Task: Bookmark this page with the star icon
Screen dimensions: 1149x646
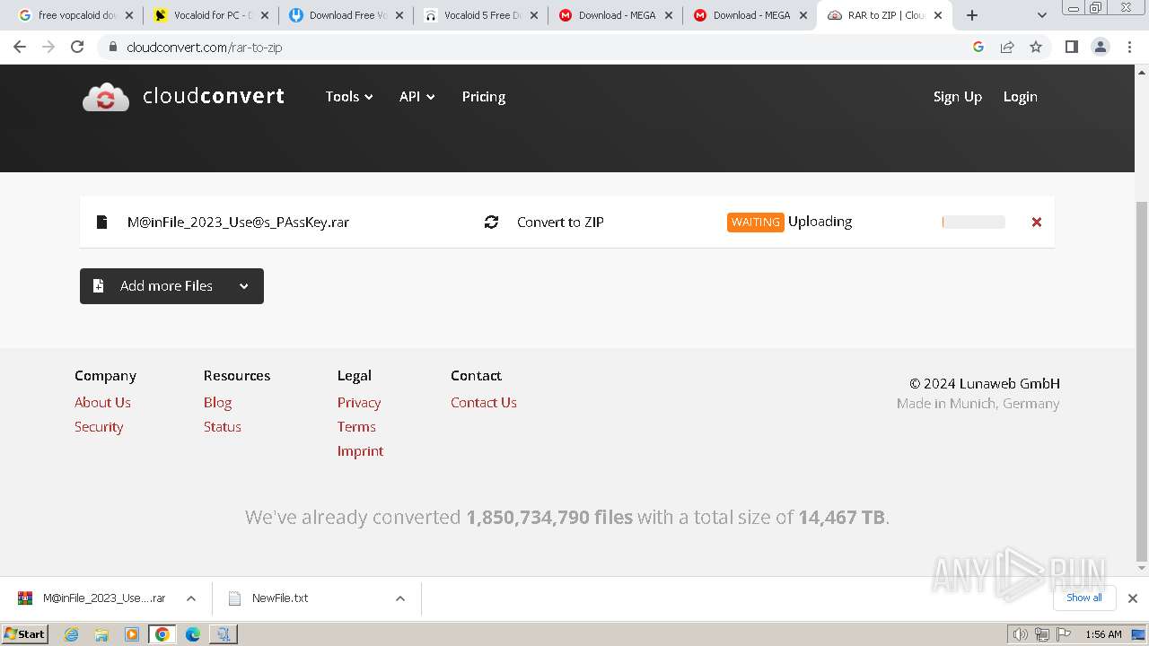Action: coord(1036,47)
